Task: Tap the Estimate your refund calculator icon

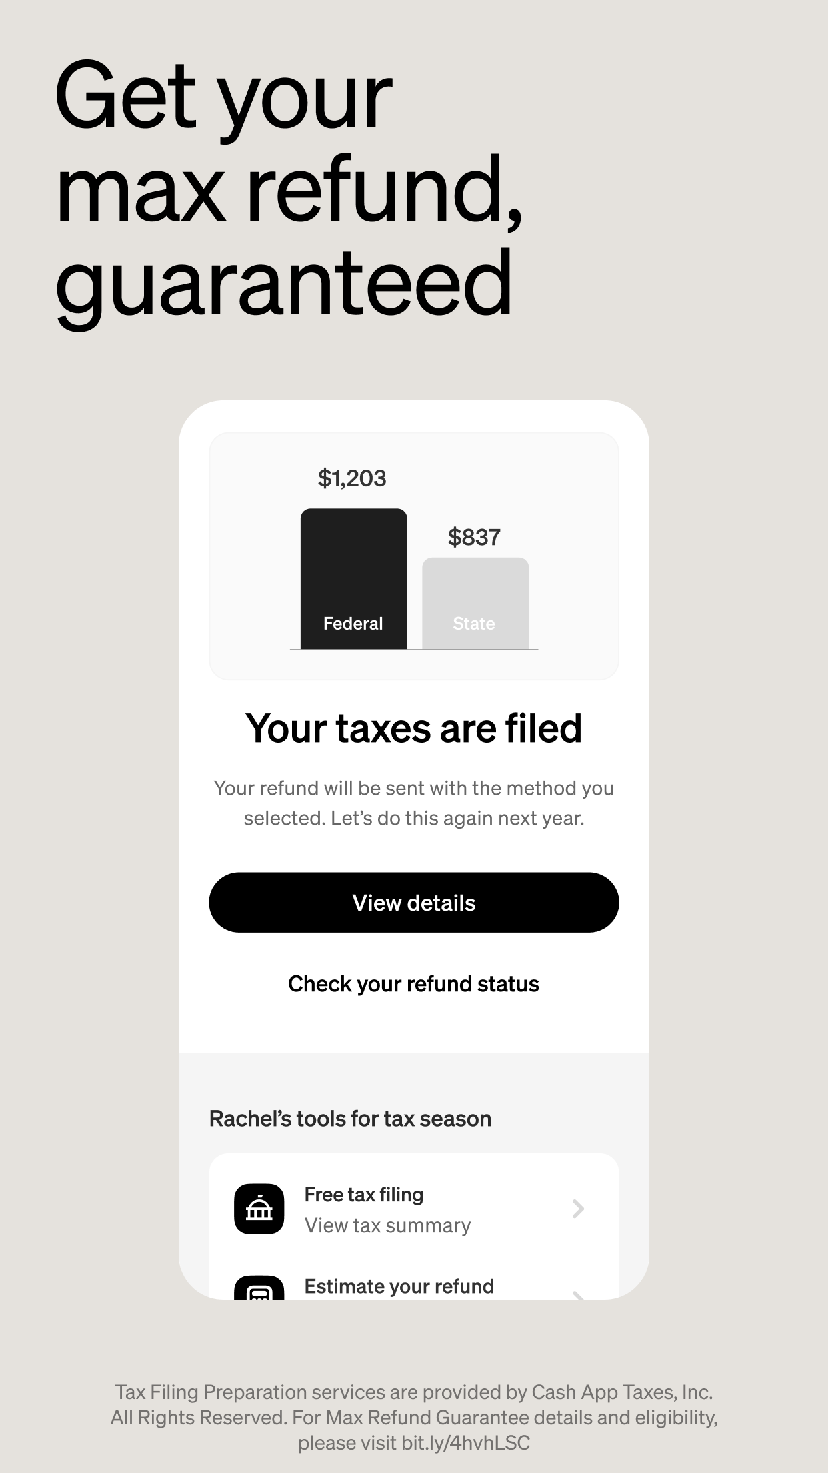Action: [x=259, y=1288]
